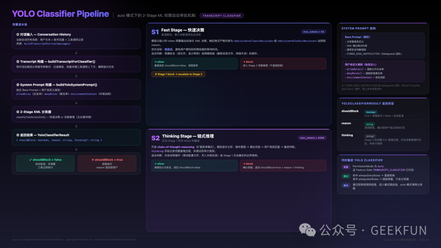Click the thinking field name in return type panel

tap(347, 135)
